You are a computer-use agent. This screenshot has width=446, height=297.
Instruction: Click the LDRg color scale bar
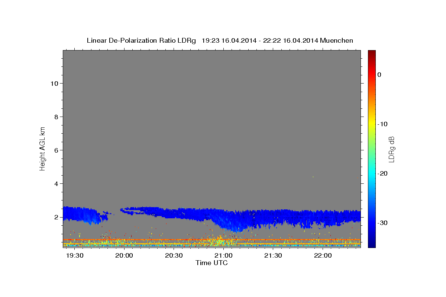point(372,149)
